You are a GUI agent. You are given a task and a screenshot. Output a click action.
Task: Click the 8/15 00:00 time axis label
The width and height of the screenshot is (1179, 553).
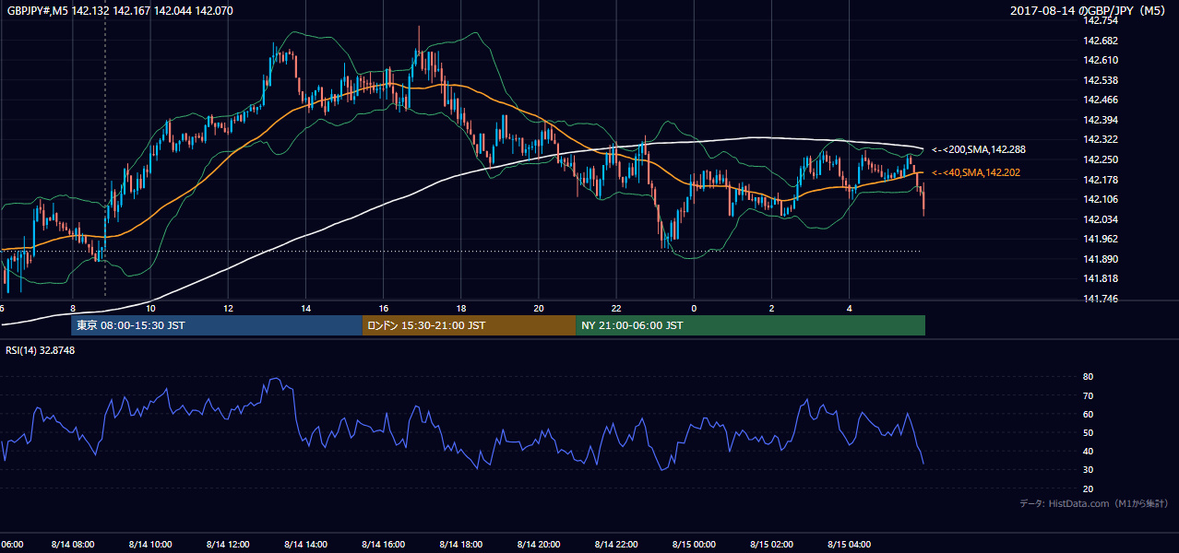(693, 544)
